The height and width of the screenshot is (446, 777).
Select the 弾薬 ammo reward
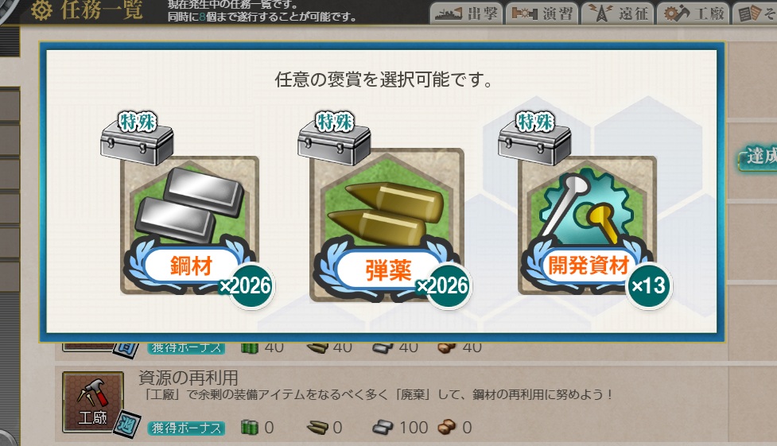[387, 226]
